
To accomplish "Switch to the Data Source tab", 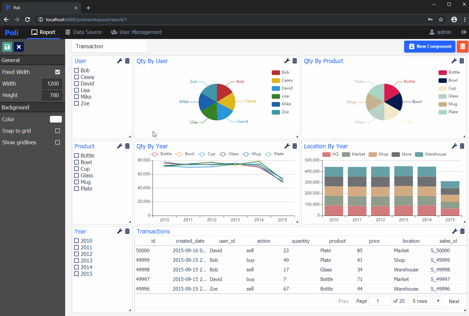I will 83,32.
